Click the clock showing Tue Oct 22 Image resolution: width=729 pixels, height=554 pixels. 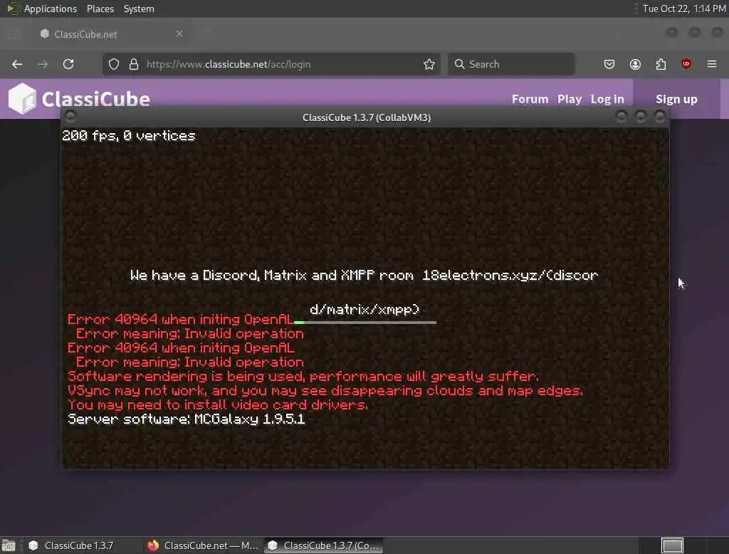click(x=684, y=9)
